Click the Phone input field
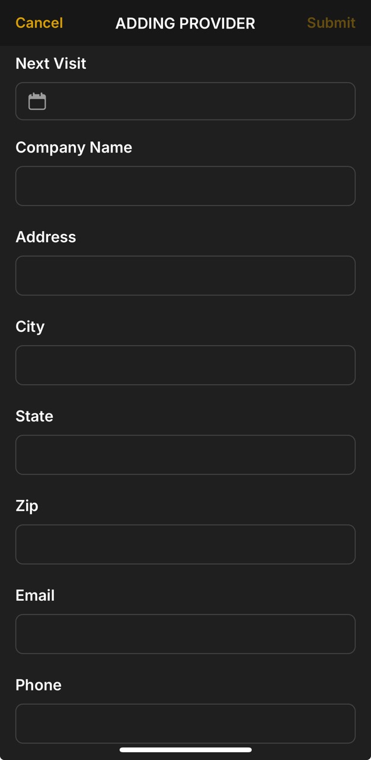 (185, 723)
